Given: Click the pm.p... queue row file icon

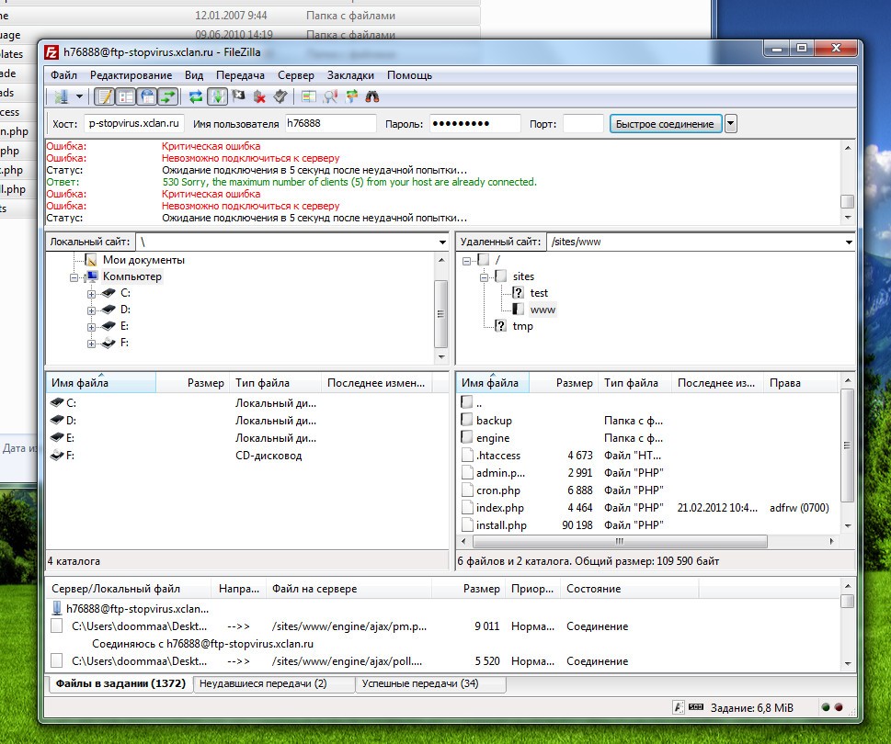Looking at the screenshot, I should tap(57, 626).
